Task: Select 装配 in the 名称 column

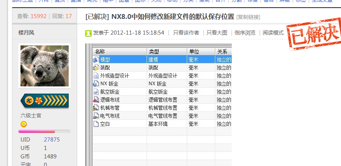Action: [105, 68]
